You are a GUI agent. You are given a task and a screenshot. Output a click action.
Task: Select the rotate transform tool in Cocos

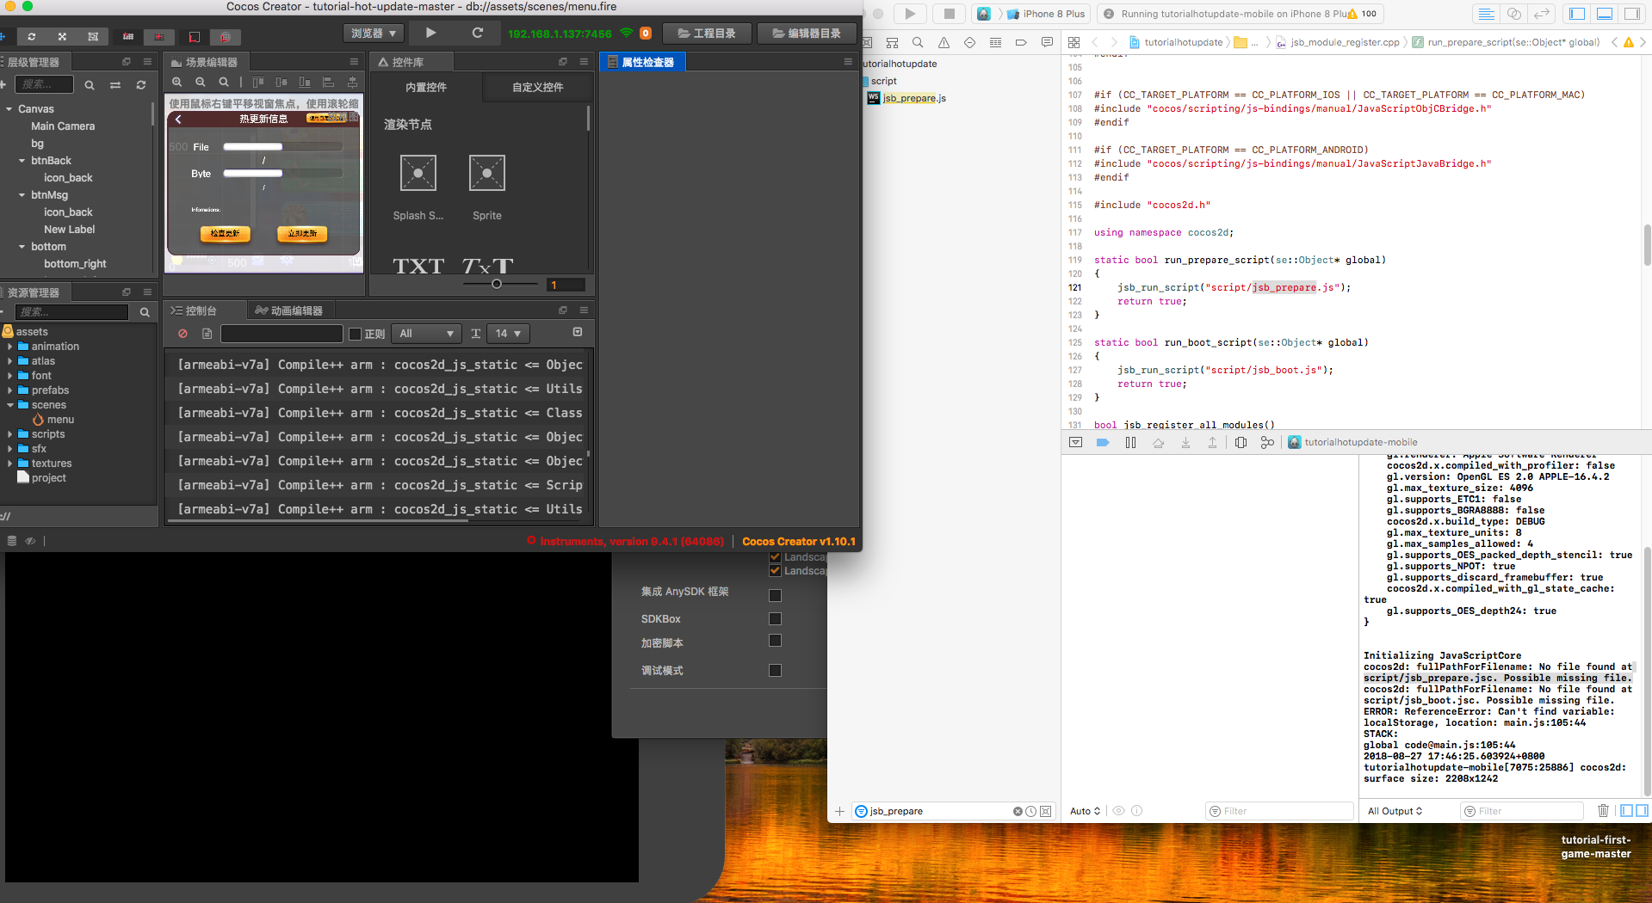pos(32,37)
